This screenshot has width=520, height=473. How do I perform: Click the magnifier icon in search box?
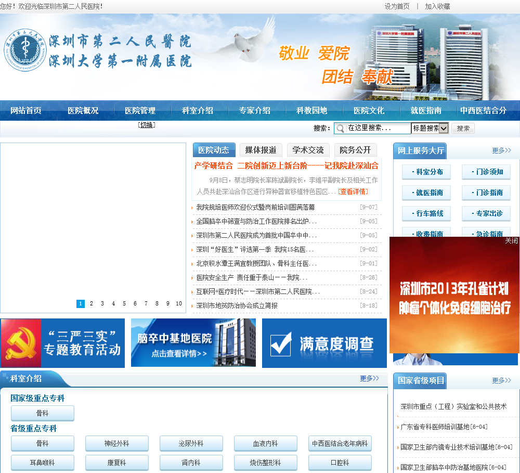pyautogui.click(x=340, y=129)
